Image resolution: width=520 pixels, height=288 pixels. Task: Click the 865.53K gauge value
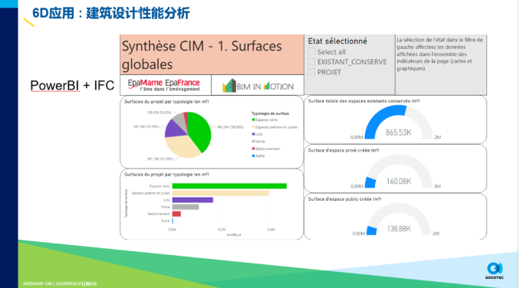pyautogui.click(x=398, y=133)
